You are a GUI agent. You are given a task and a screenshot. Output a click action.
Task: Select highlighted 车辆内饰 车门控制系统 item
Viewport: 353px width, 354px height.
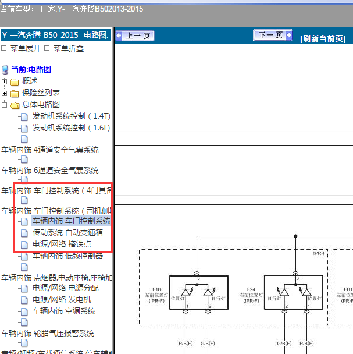(72, 221)
